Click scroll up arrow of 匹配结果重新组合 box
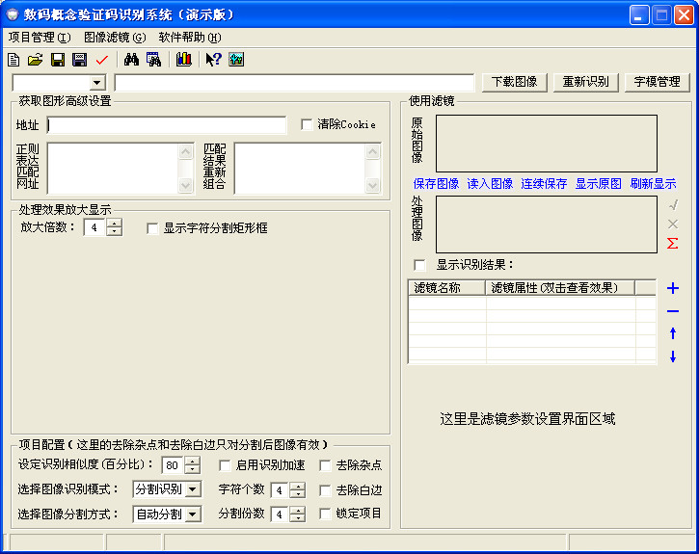Screen dimensions: 699x554 373,152
